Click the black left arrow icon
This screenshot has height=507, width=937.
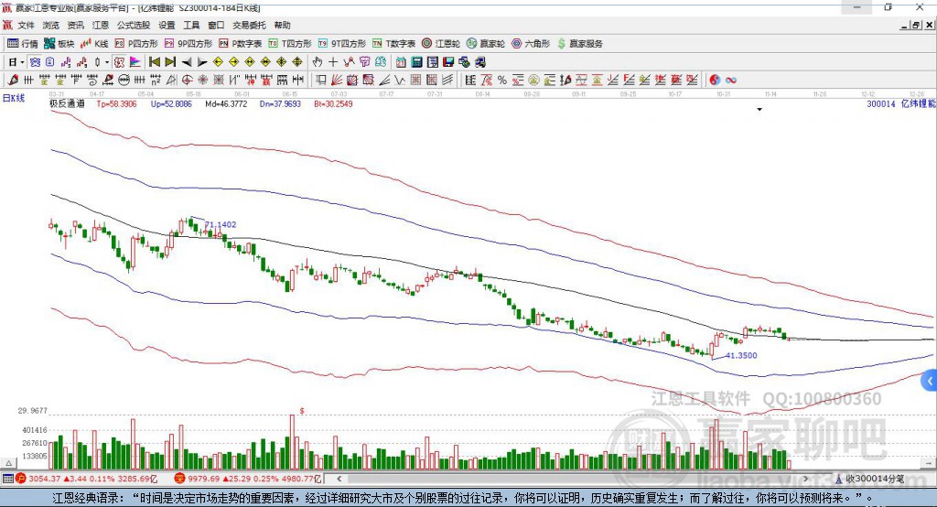click(187, 62)
